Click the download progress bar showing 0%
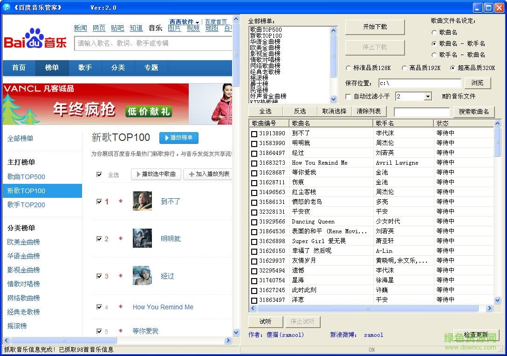The image size is (507, 356). [372, 348]
